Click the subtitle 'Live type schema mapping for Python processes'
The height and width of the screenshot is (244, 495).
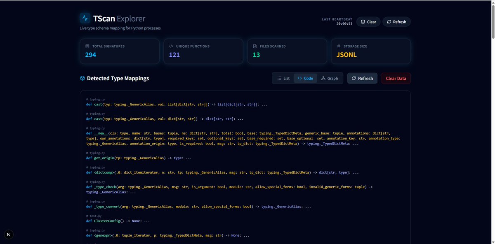click(x=120, y=28)
